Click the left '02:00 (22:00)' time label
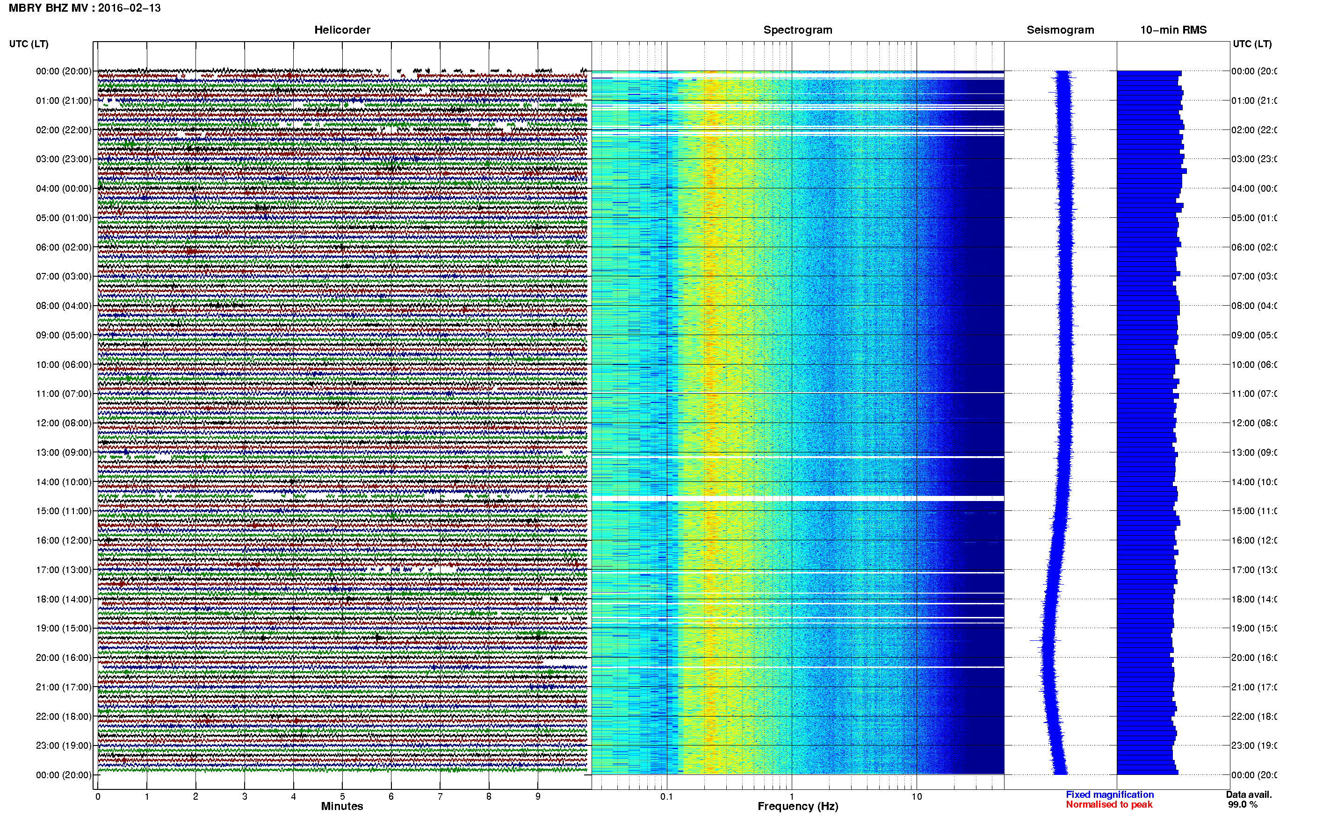 (64, 130)
